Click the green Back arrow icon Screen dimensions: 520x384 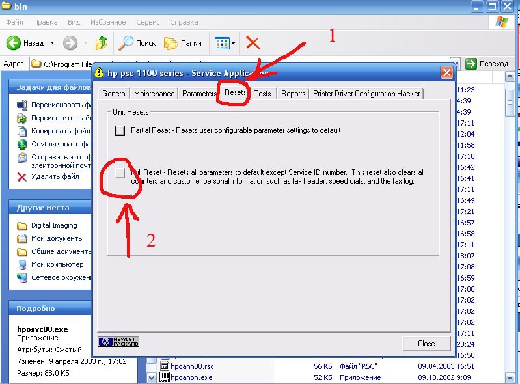13,43
